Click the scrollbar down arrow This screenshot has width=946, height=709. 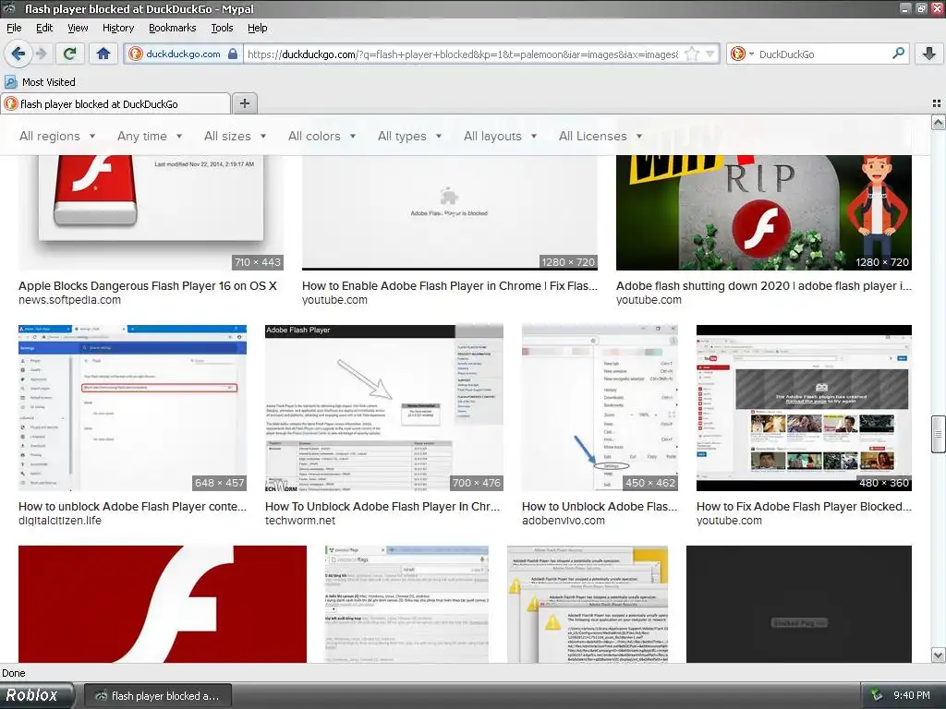pos(939,655)
